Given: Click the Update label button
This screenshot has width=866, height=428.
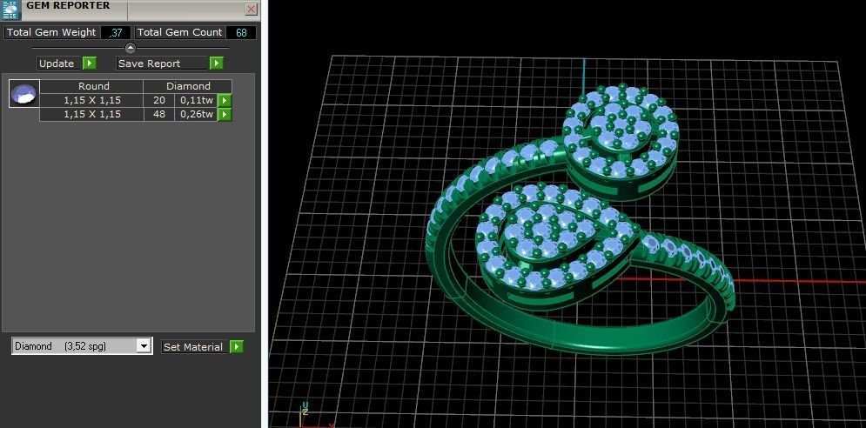Looking at the screenshot, I should coord(60,64).
